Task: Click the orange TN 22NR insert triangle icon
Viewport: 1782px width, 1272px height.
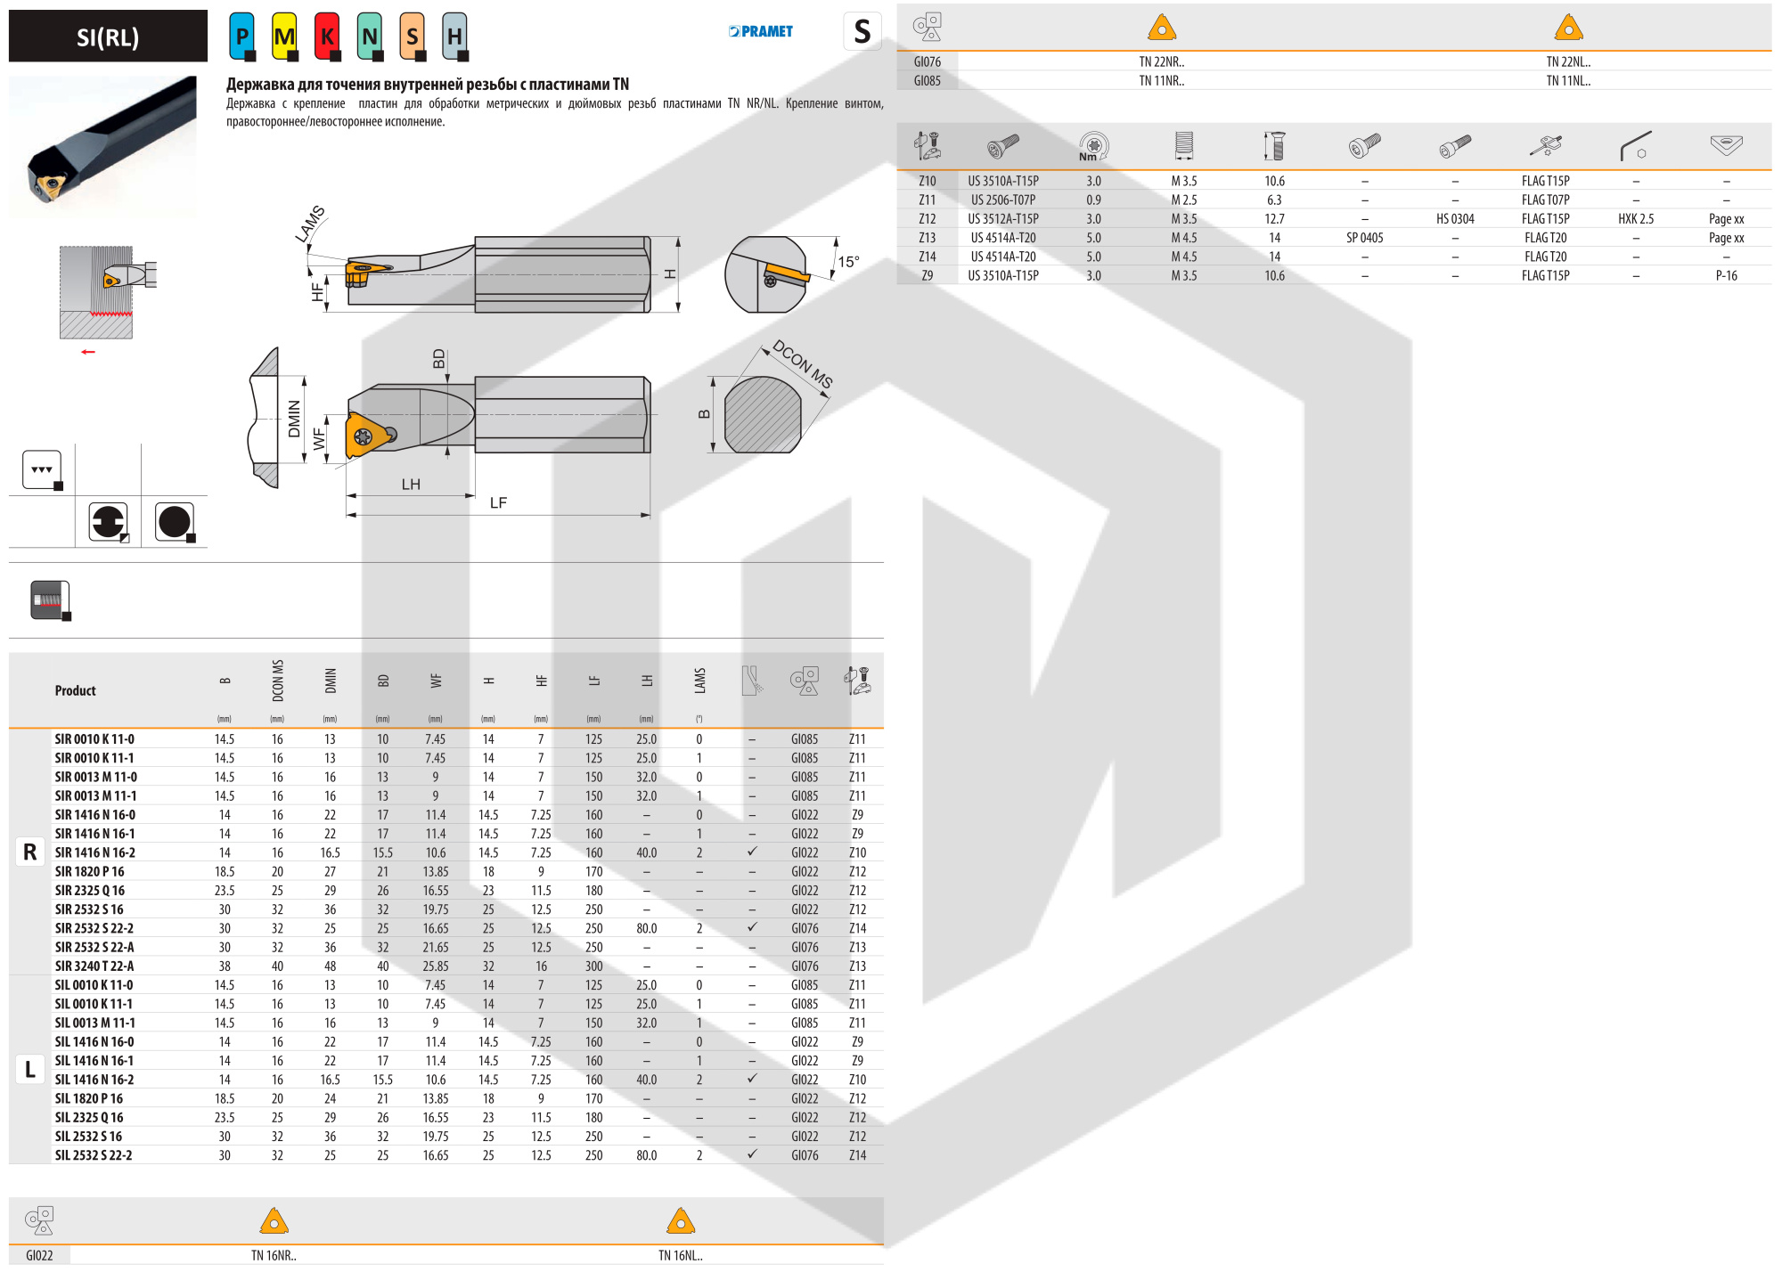Action: (1162, 28)
